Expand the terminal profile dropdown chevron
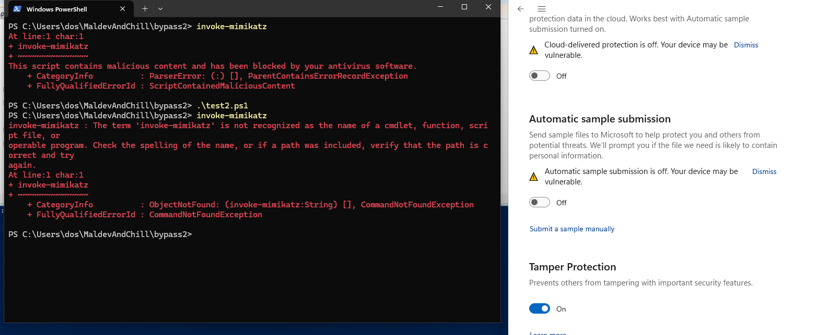816x335 pixels. [160, 9]
